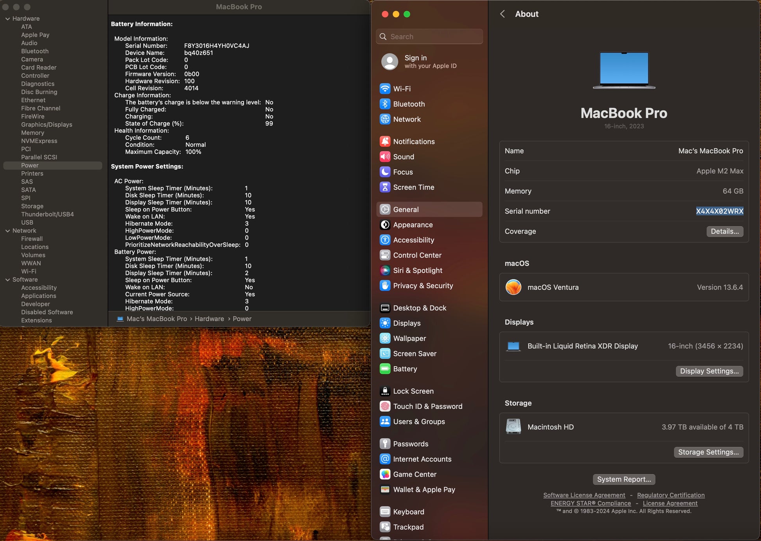Viewport: 761px width, 541px height.
Task: Collapse the Software tree section
Action: (7, 279)
